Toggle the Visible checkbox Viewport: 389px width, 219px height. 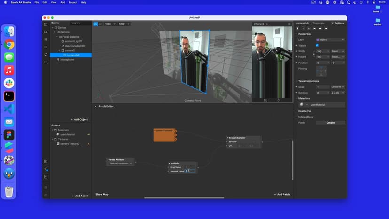317,45
